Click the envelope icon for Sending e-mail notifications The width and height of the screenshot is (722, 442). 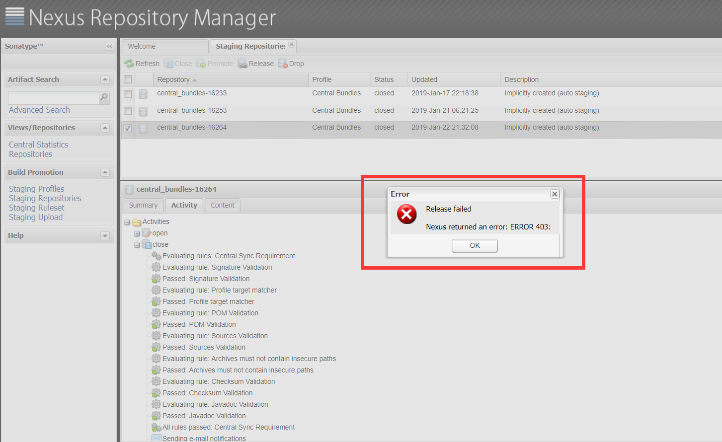[156, 438]
